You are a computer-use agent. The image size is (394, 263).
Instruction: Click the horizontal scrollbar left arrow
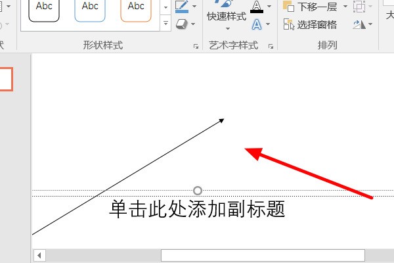[x=39, y=256]
